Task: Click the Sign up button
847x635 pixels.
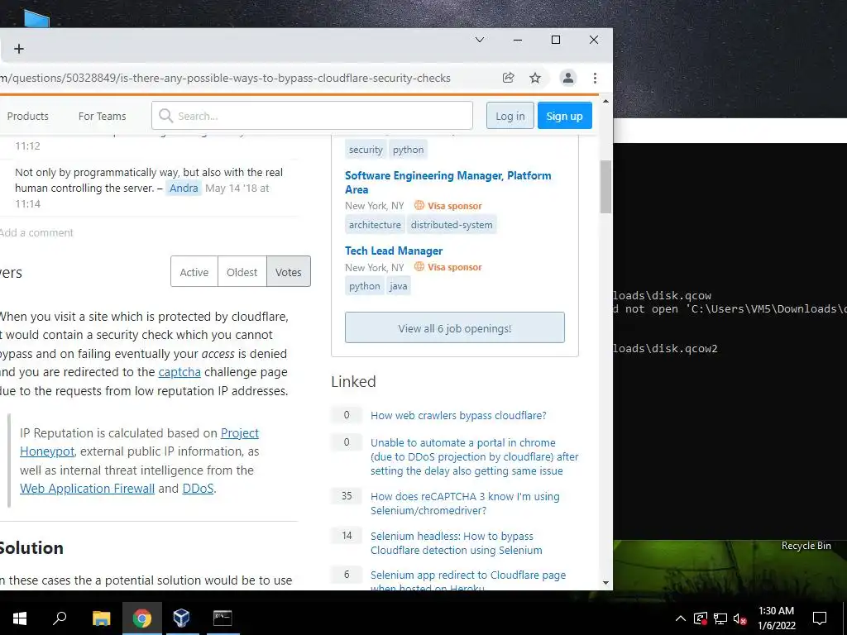Action: tap(564, 116)
